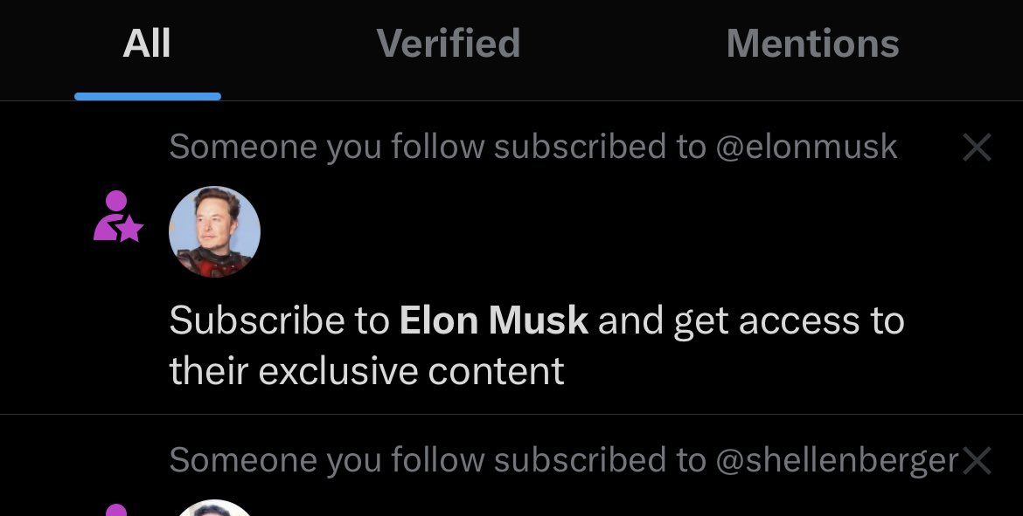Click 'Someone you follow subscribed to' above shellenberger
This screenshot has width=1023, height=516.
click(x=438, y=460)
